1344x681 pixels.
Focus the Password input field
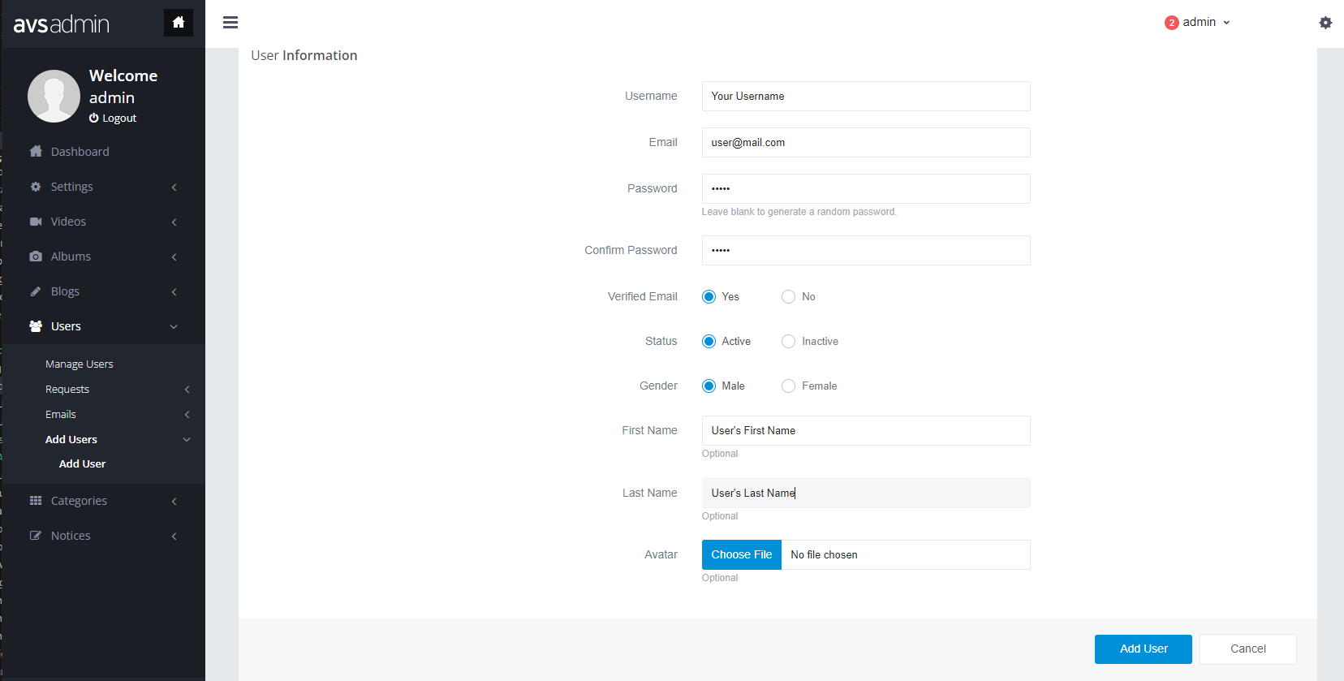pos(866,188)
